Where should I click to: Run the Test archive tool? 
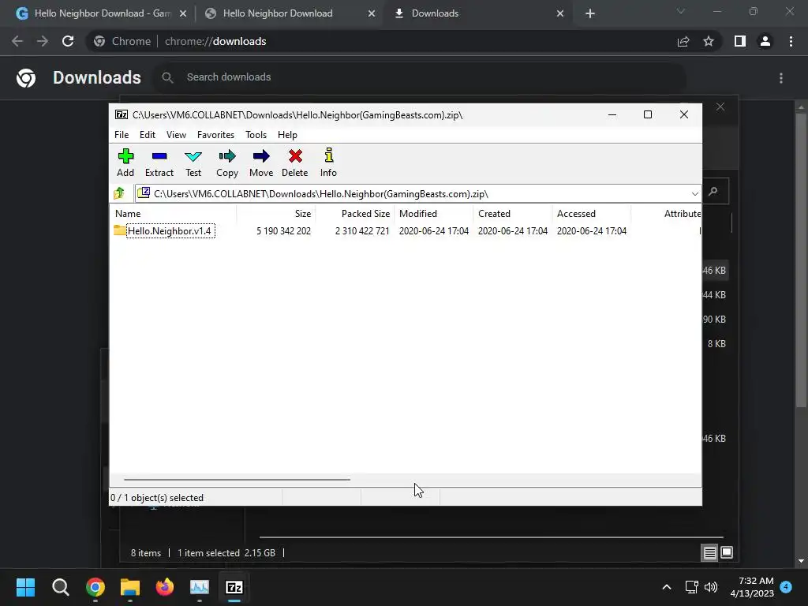[x=193, y=163]
